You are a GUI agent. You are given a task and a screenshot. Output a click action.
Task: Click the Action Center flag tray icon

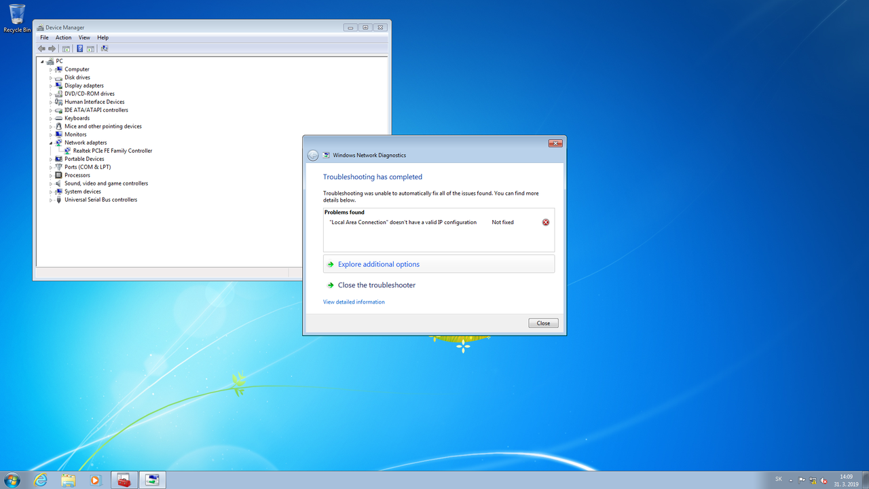pos(802,480)
